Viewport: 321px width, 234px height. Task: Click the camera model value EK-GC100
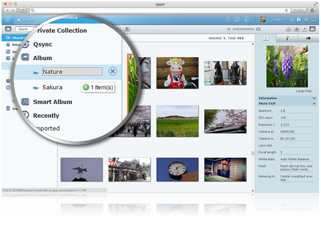(288, 139)
